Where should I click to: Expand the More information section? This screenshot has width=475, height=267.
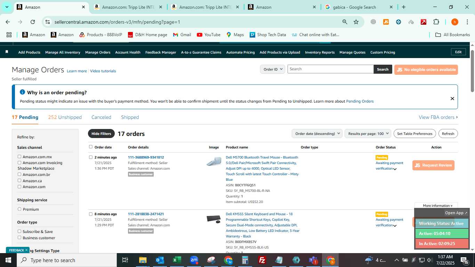pos(437,205)
